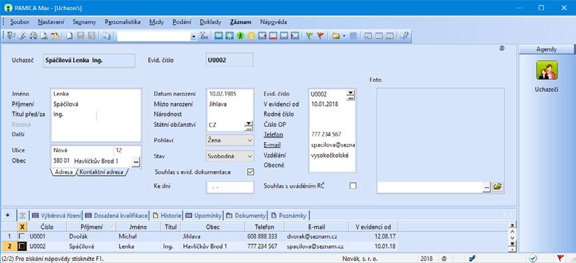Browse photo file with folder icon

[498, 187]
